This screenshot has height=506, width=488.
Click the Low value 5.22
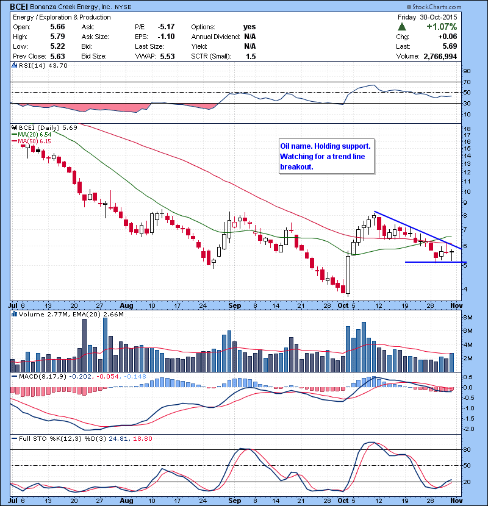pyautogui.click(x=57, y=46)
